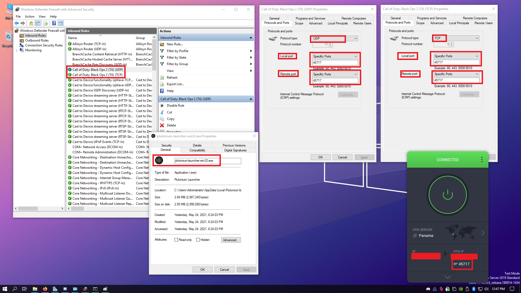Check the Read-only attribute checkbox
The image size is (521, 293).
tap(176, 240)
